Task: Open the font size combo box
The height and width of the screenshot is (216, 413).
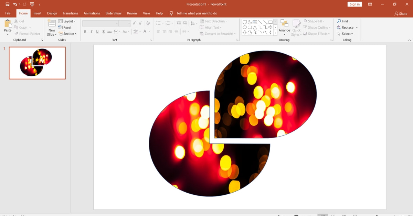Action: [125, 23]
